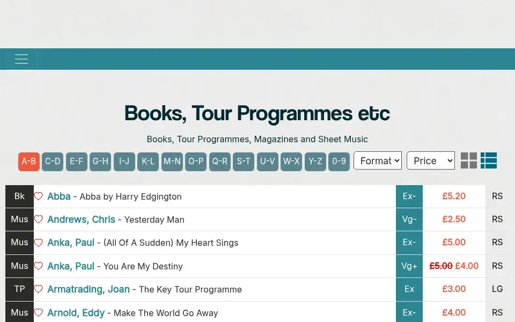Screen dimensions: 515x322
Task: Click the Bk format badge for Abba
Action: [19, 196]
